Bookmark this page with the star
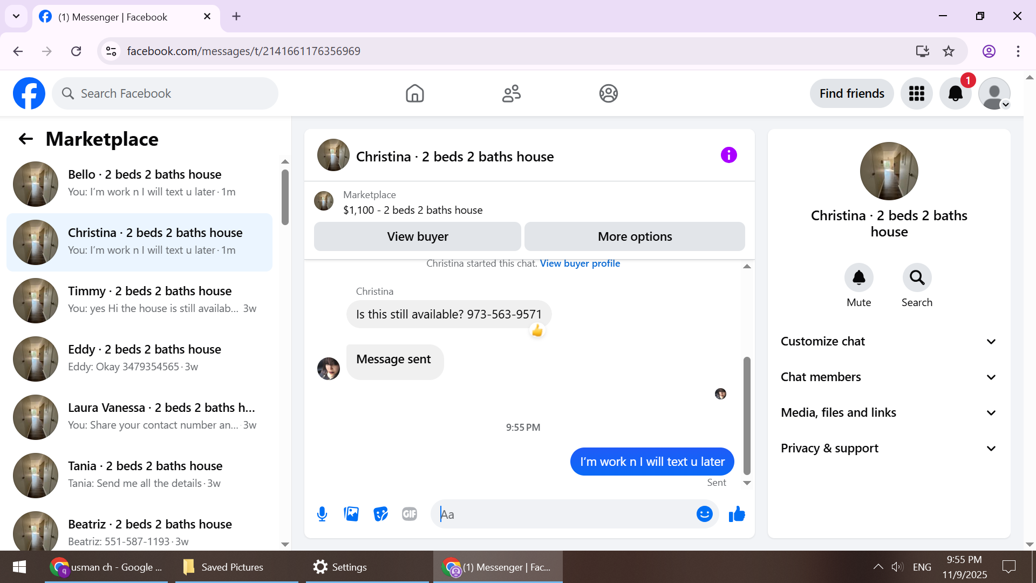 949,51
